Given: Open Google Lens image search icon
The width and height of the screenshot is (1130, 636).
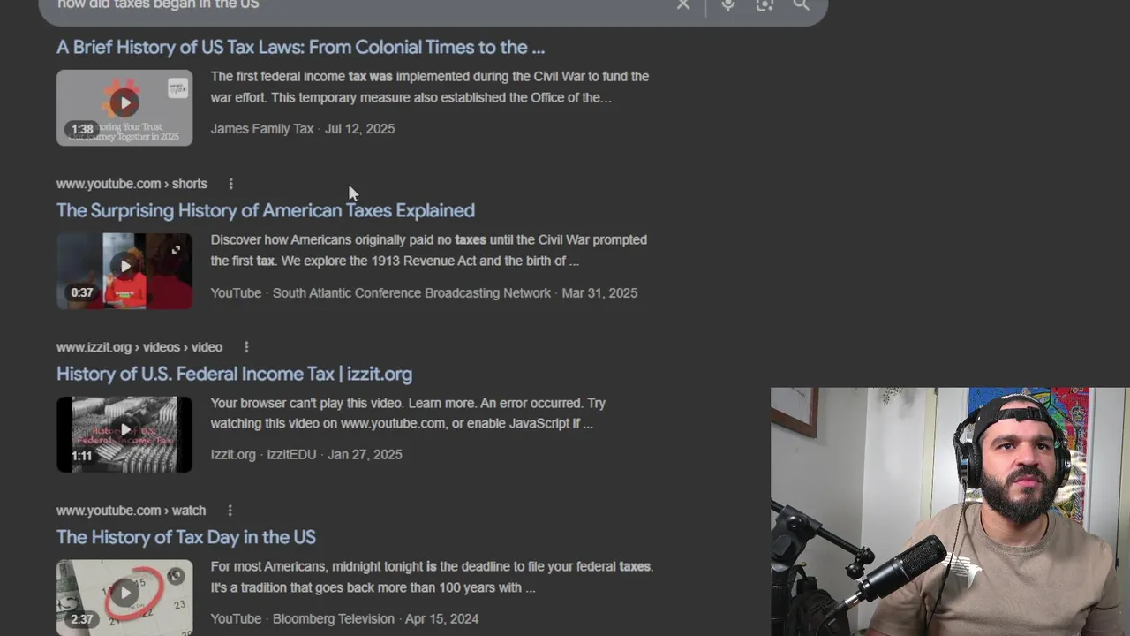Looking at the screenshot, I should [x=765, y=4].
